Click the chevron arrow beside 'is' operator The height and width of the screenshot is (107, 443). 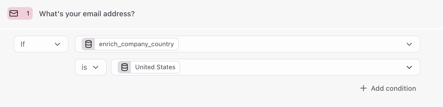pyautogui.click(x=96, y=67)
